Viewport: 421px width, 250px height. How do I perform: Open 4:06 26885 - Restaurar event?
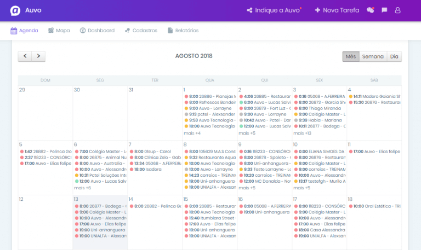(265, 96)
